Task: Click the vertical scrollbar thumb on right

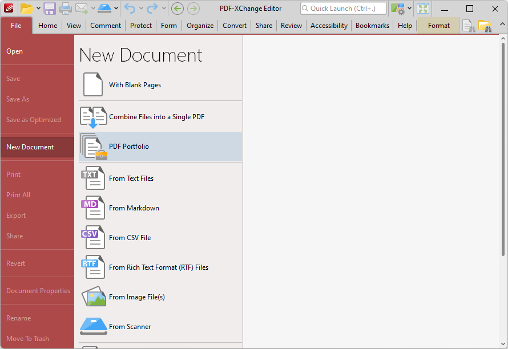Action: (x=503, y=149)
